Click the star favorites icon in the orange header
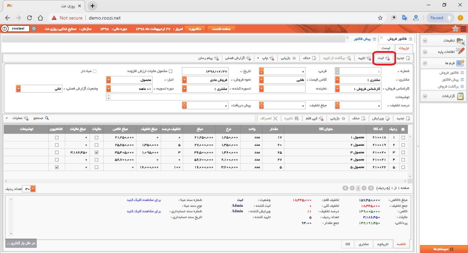Screen dimensions: 468x253 pos(455,29)
